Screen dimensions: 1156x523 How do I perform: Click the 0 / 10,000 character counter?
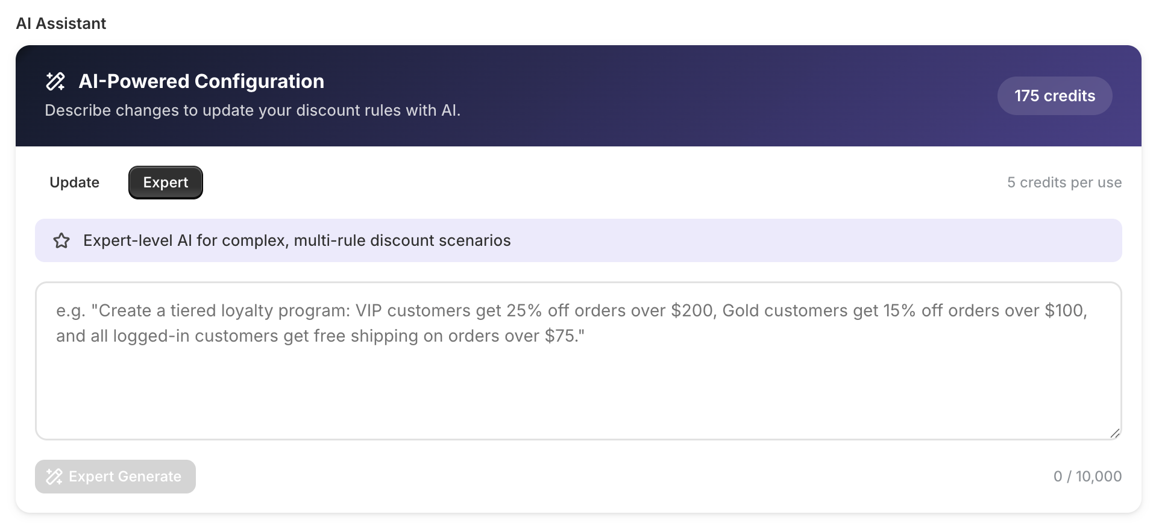point(1087,477)
